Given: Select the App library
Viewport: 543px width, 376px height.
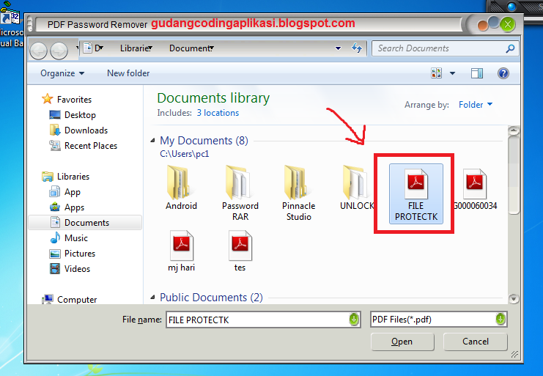Looking at the screenshot, I should tap(72, 192).
